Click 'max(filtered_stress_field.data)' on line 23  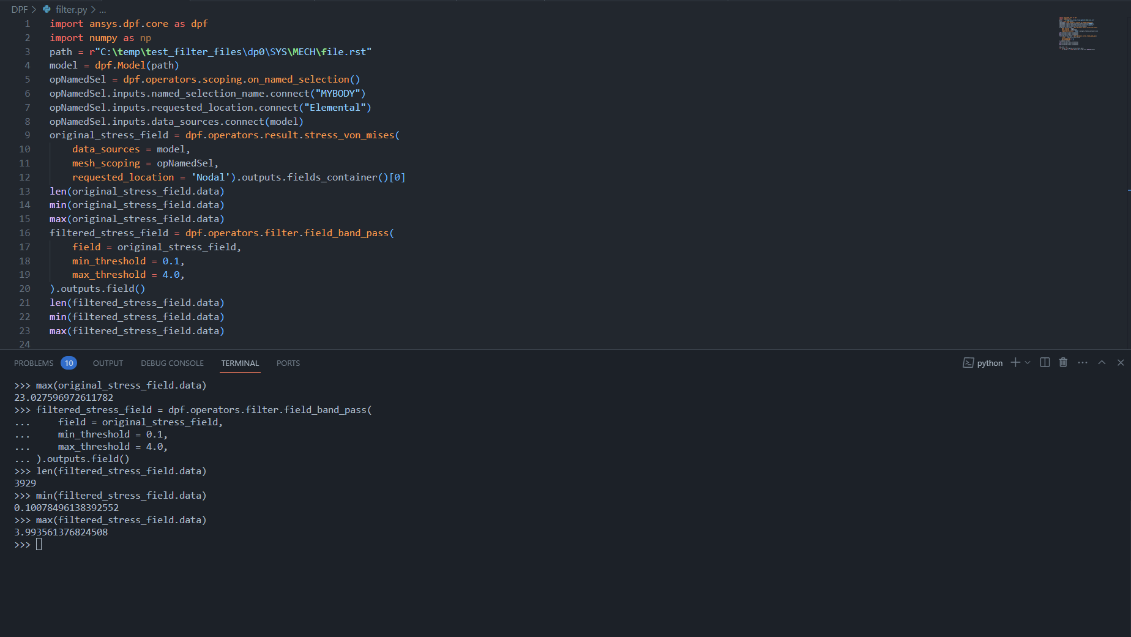(x=137, y=331)
